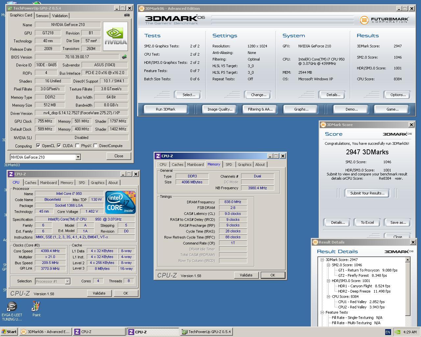The height and width of the screenshot is (337, 421).
Task: Click the Driver Version field in GPU-Z
Action: point(81,113)
